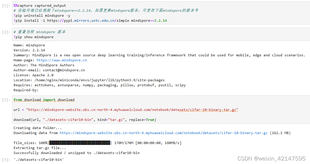Image resolution: width=310 pixels, height=164 pixels.
Task: Click the Location site-packages path line
Action: pyautogui.click(x=89, y=80)
